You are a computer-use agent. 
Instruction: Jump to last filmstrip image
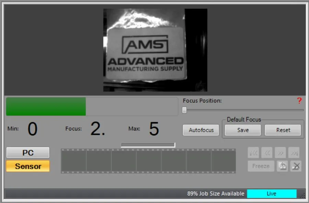pos(294,153)
